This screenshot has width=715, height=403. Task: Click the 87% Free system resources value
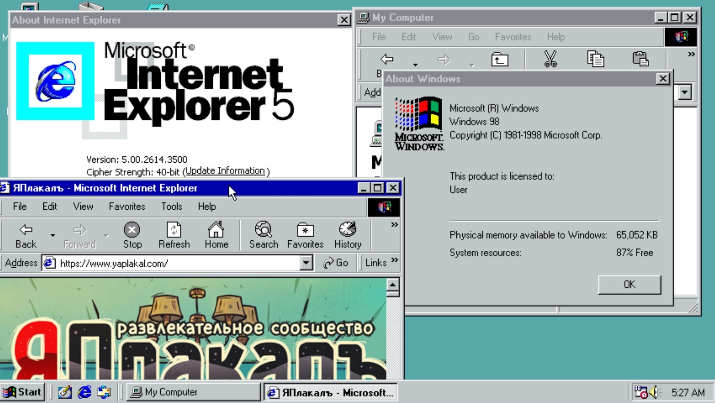point(635,253)
